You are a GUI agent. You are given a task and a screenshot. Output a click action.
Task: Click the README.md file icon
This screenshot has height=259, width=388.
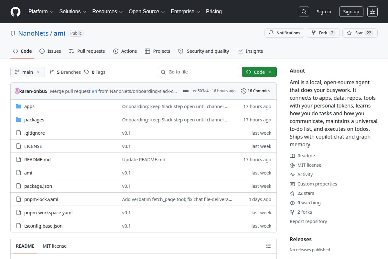pos(18,160)
